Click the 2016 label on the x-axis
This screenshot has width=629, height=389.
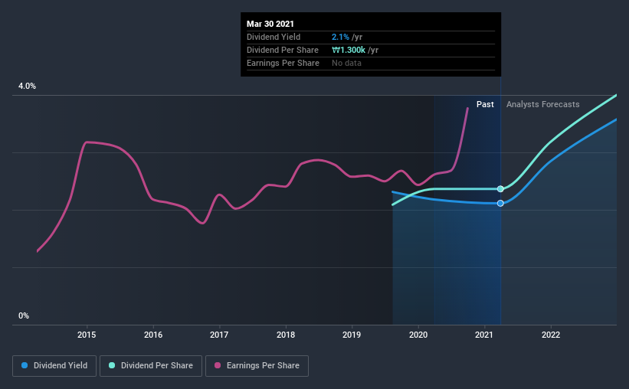[153, 335]
